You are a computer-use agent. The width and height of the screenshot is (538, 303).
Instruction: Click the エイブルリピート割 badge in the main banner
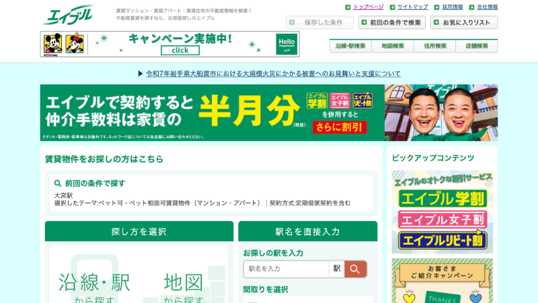click(362, 100)
